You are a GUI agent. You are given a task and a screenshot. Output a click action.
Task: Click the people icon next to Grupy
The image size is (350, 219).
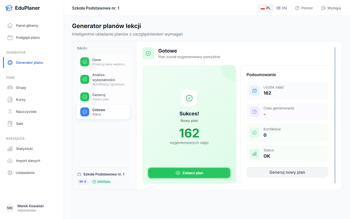10,88
